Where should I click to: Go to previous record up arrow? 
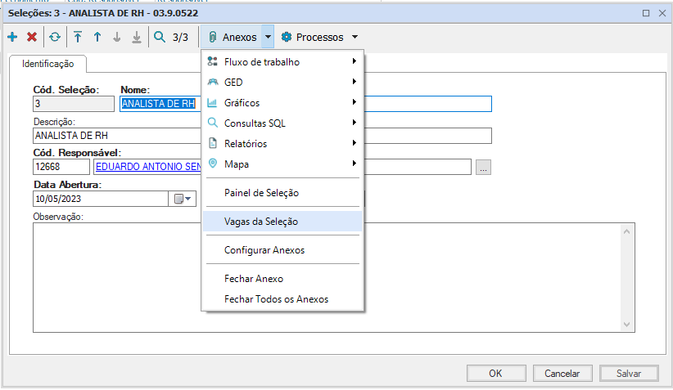pos(97,37)
